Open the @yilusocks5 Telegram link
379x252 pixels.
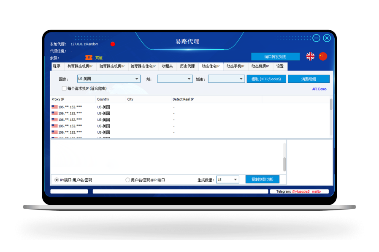[300, 191]
